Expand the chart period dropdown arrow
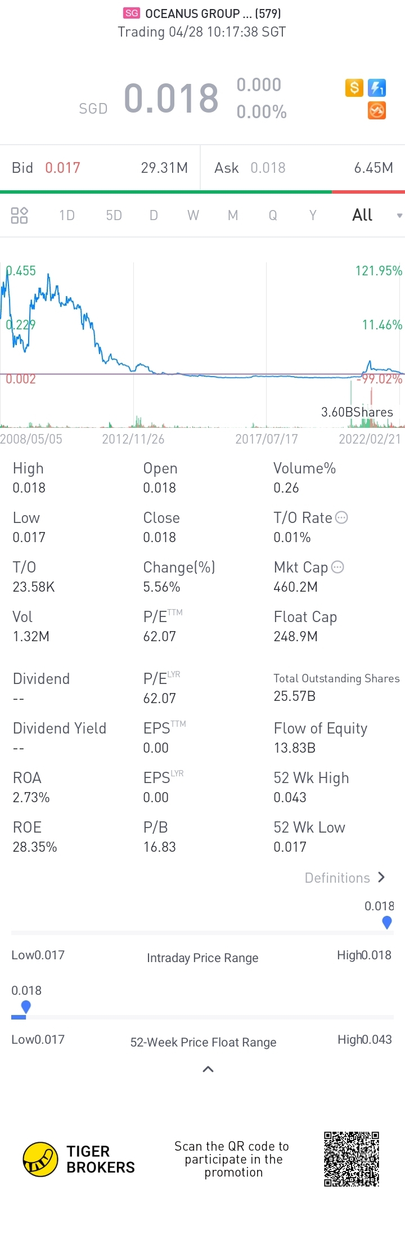 [x=399, y=216]
